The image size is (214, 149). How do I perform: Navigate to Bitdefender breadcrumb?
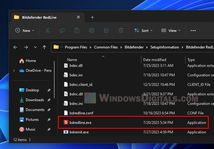(134, 47)
